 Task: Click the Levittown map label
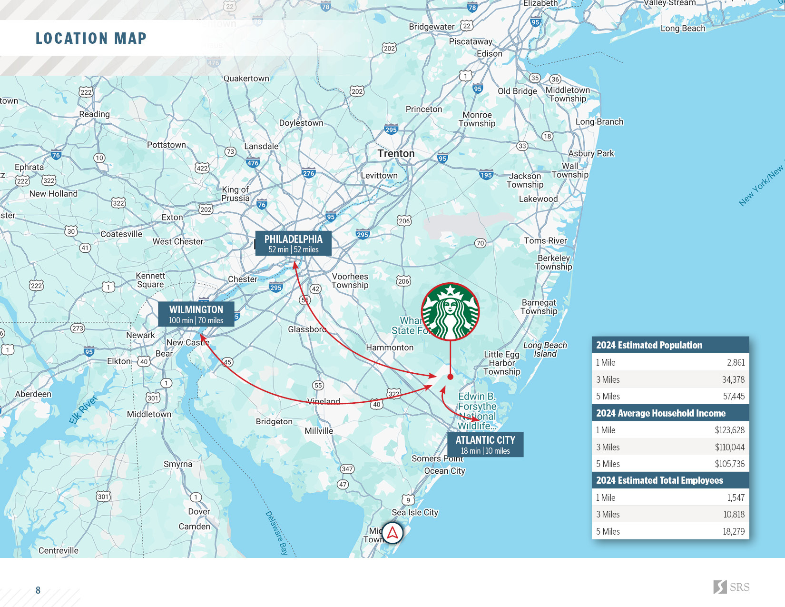coord(379,175)
